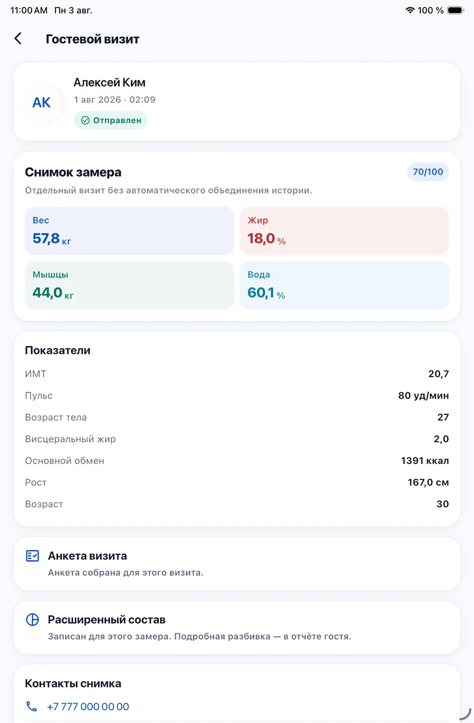Screen dimensions: 474x723
Task: Tap the phone icon in Контакты снимка
Action: pyautogui.click(x=32, y=707)
